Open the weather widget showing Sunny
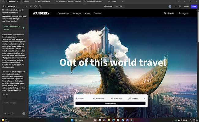 coord(5,120)
